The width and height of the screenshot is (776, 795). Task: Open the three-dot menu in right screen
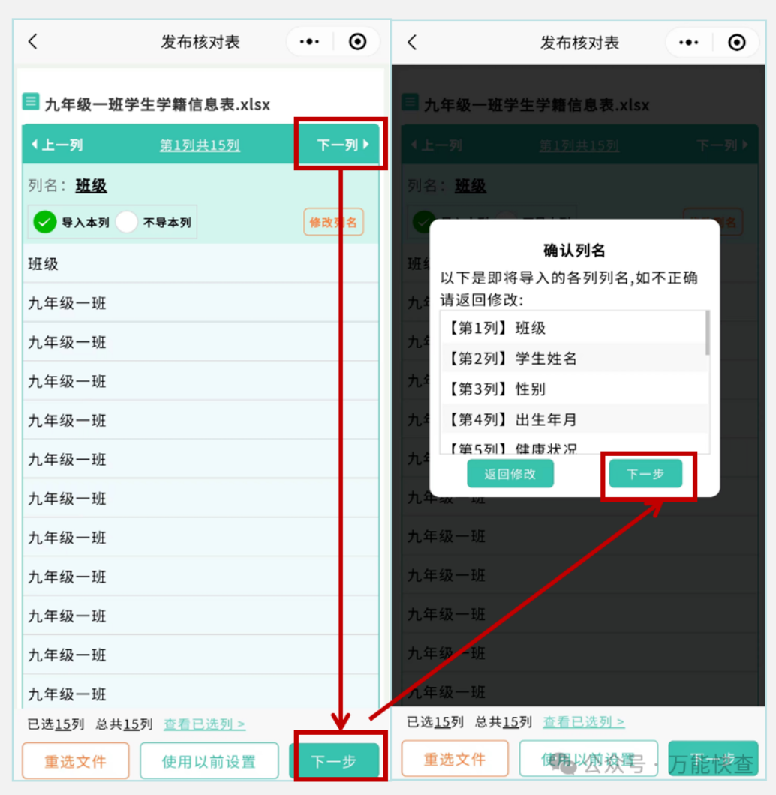(x=688, y=43)
